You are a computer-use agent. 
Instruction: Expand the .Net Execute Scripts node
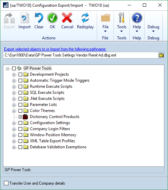14,99
